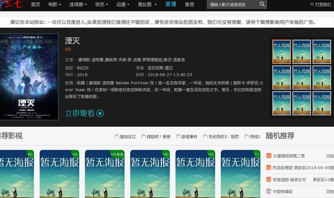Viewport: 334px width, 198px height.
Task: Click the play icon beside 立即观看
Action: 100,113
